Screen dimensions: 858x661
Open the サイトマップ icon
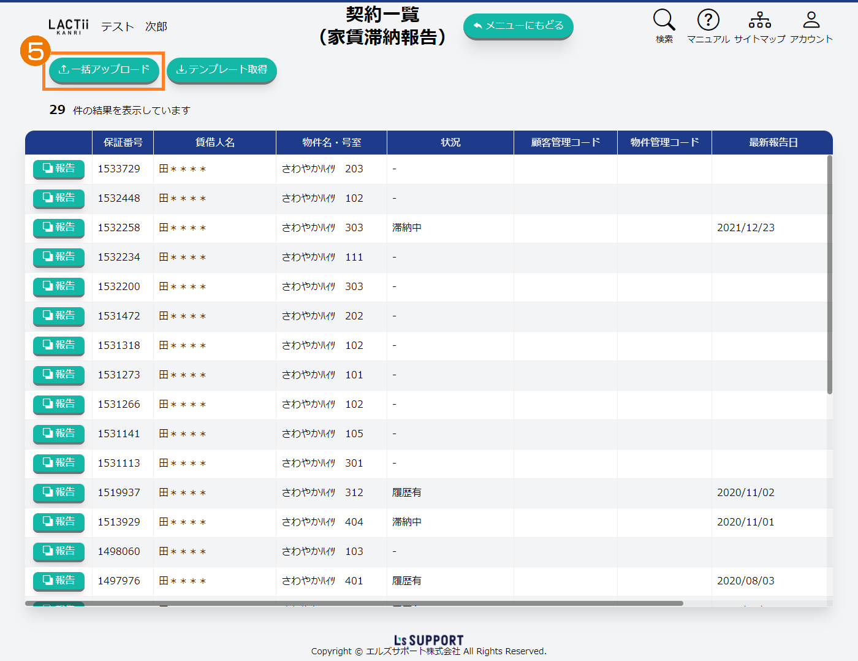pyautogui.click(x=759, y=21)
